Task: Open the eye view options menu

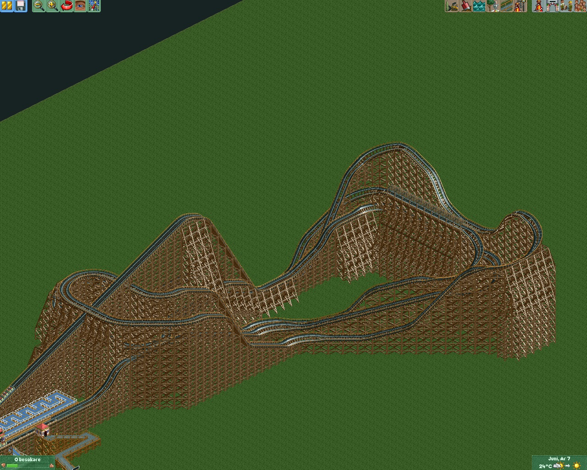Action: [x=80, y=6]
